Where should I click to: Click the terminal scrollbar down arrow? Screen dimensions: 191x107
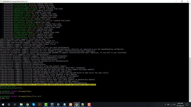click(x=190, y=101)
